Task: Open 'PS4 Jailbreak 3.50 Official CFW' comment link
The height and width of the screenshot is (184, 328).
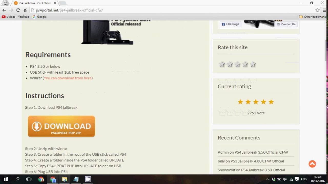Action: (261, 152)
